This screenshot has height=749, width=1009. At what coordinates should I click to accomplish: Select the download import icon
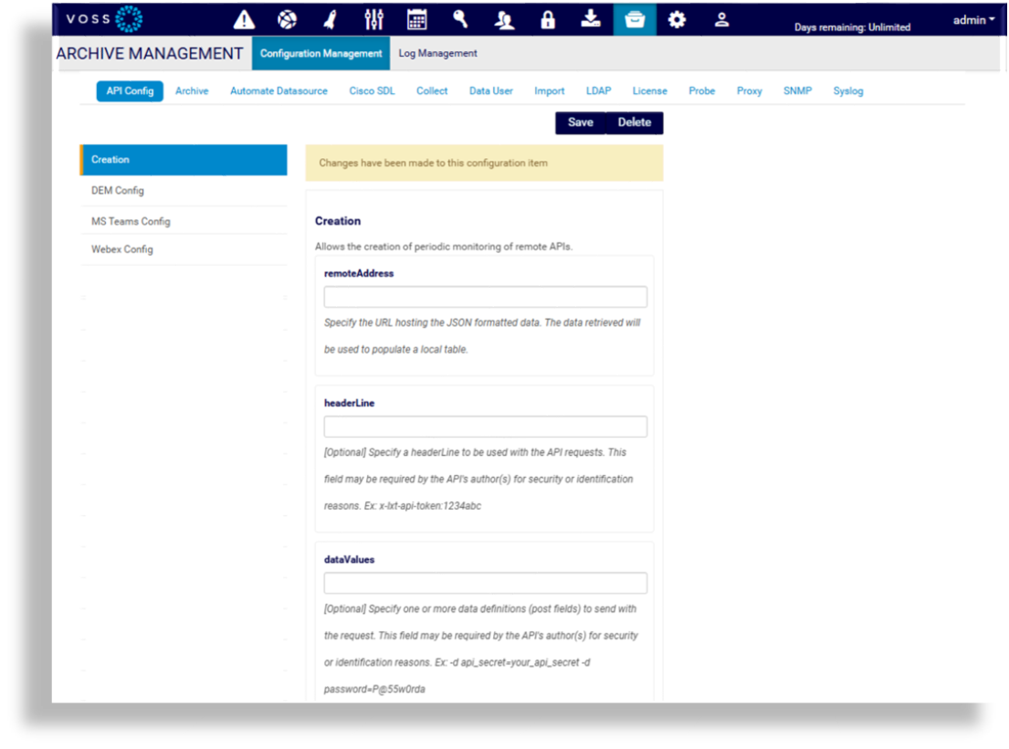coord(590,18)
